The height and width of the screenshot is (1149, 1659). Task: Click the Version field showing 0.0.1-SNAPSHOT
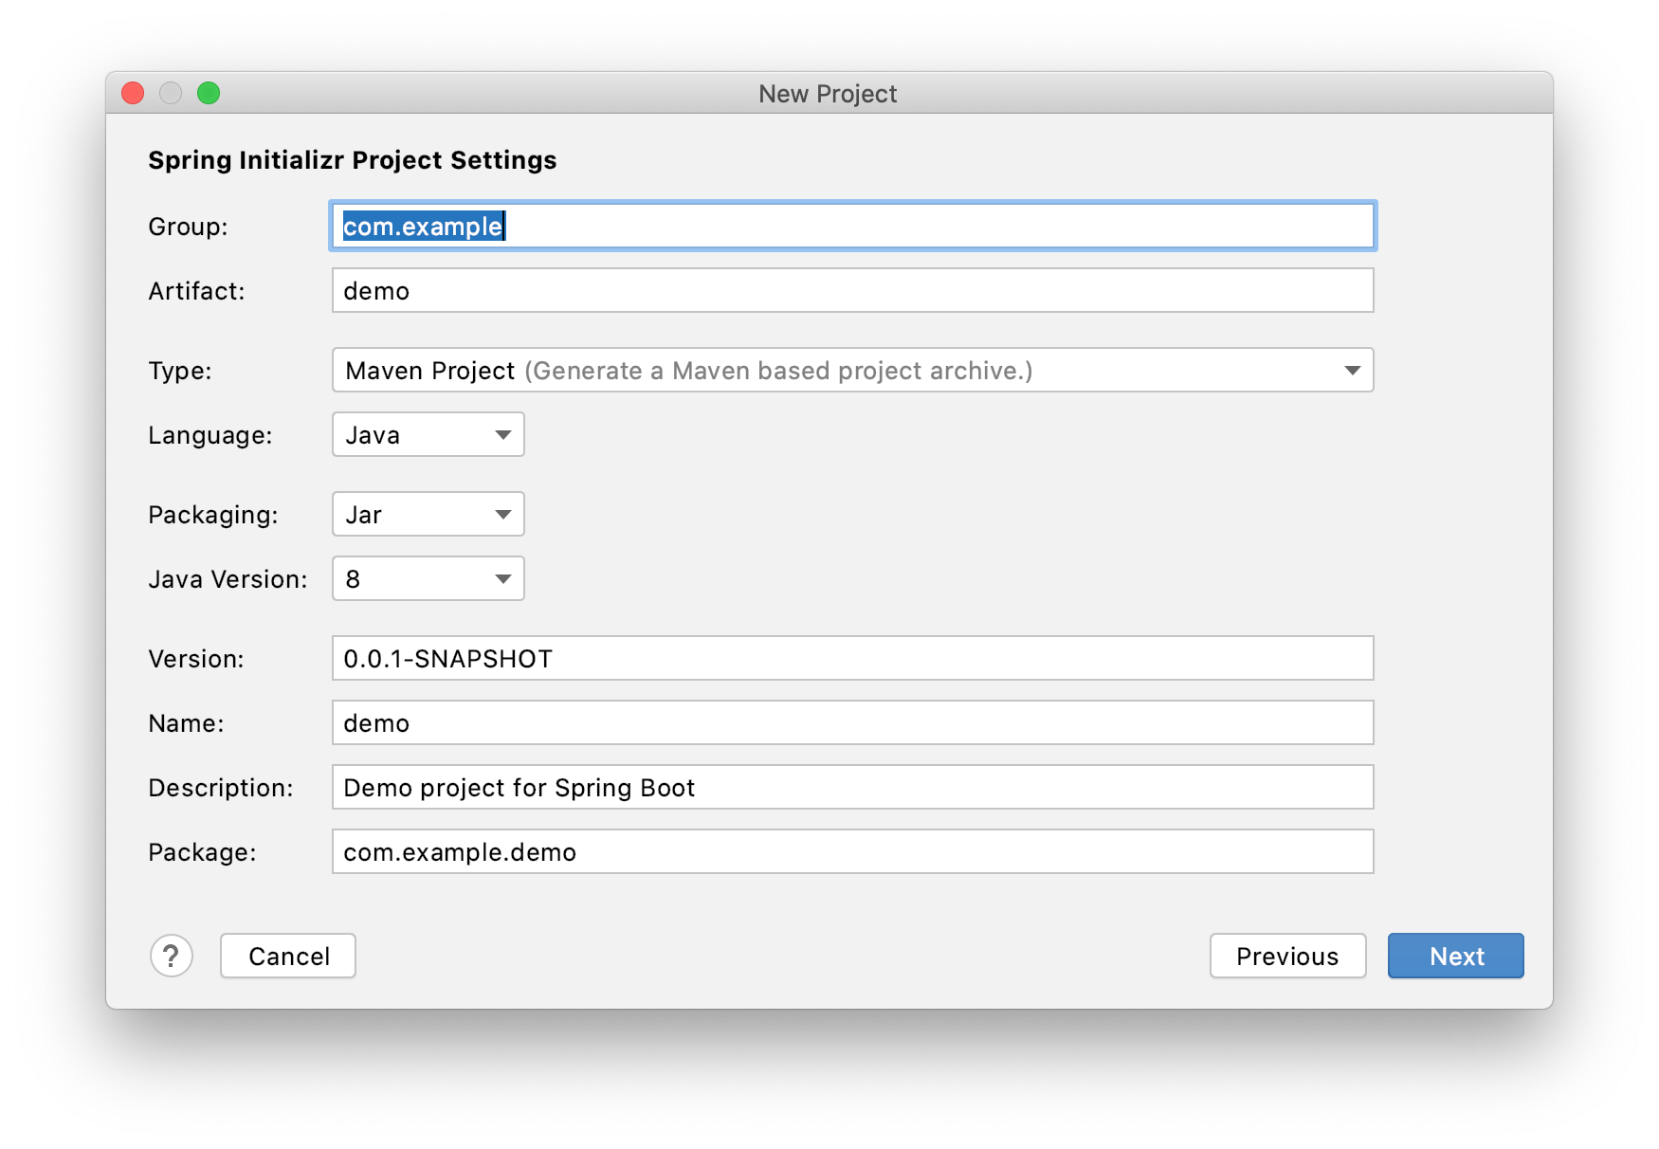(851, 658)
